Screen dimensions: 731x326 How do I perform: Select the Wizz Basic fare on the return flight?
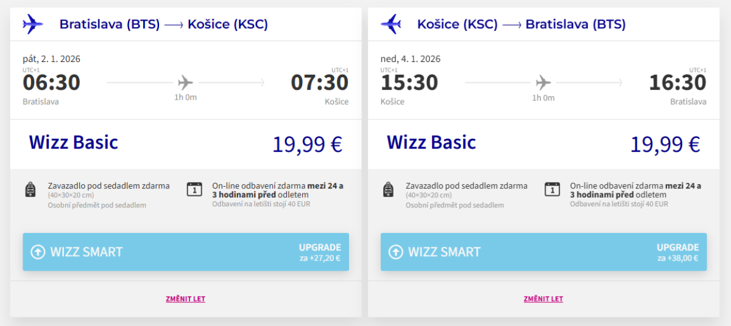pos(431,142)
